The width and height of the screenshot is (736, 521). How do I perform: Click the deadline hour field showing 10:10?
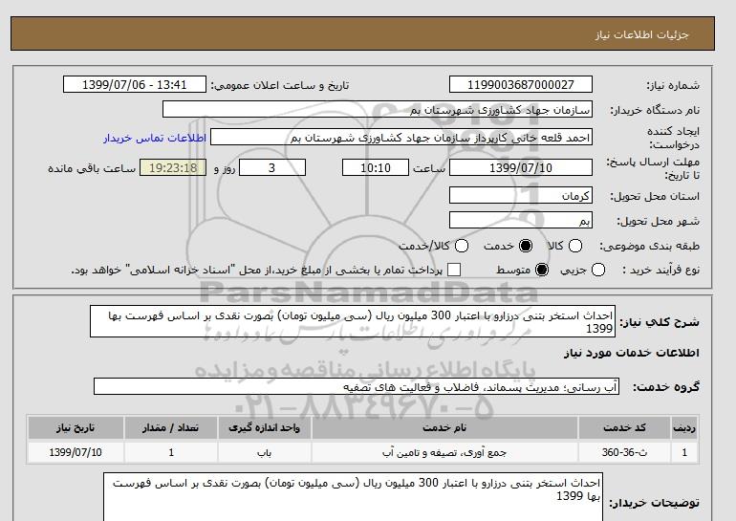(x=376, y=167)
